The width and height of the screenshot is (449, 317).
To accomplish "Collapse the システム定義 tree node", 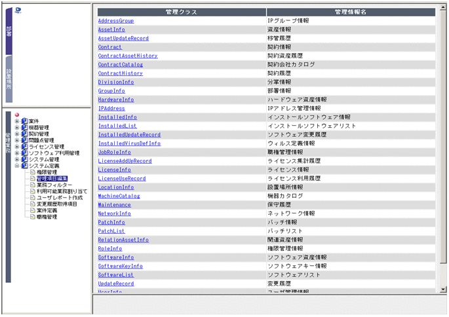I will tap(17, 166).
